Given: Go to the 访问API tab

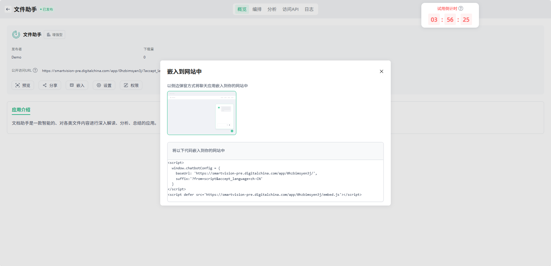Looking at the screenshot, I should click(290, 9).
